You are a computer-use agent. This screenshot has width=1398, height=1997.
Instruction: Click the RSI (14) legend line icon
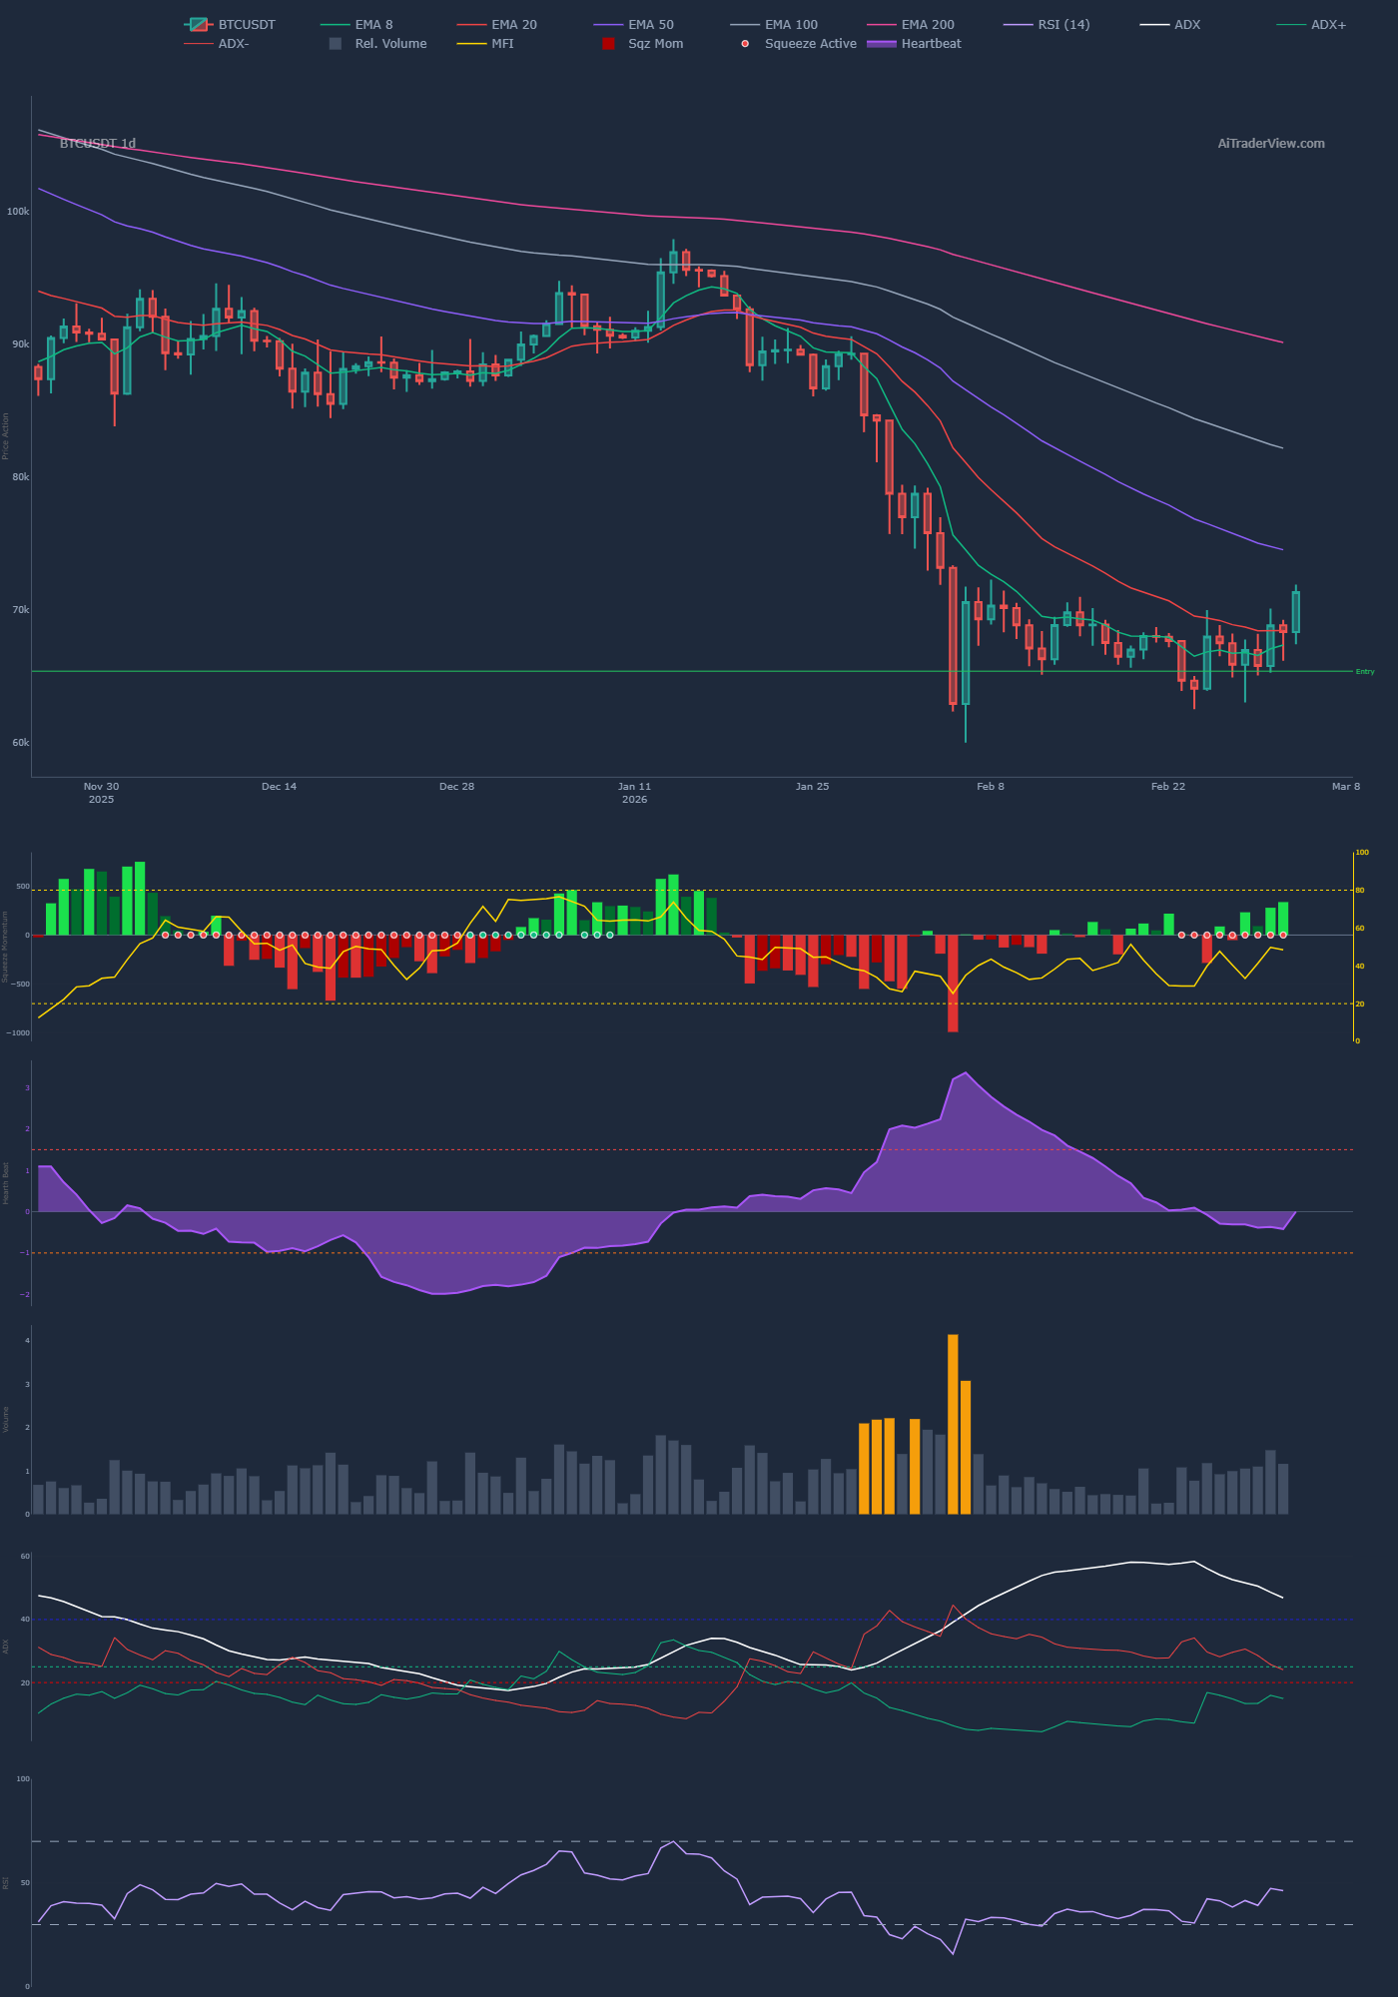pos(1018,24)
